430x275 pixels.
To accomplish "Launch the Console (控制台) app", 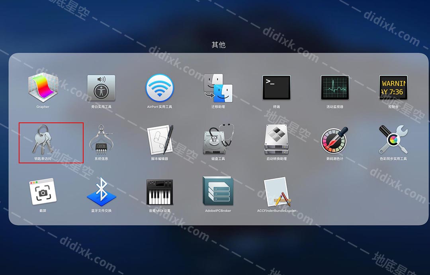I will (393, 87).
